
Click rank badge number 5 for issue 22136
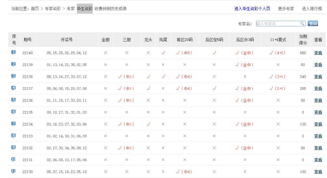[14, 100]
